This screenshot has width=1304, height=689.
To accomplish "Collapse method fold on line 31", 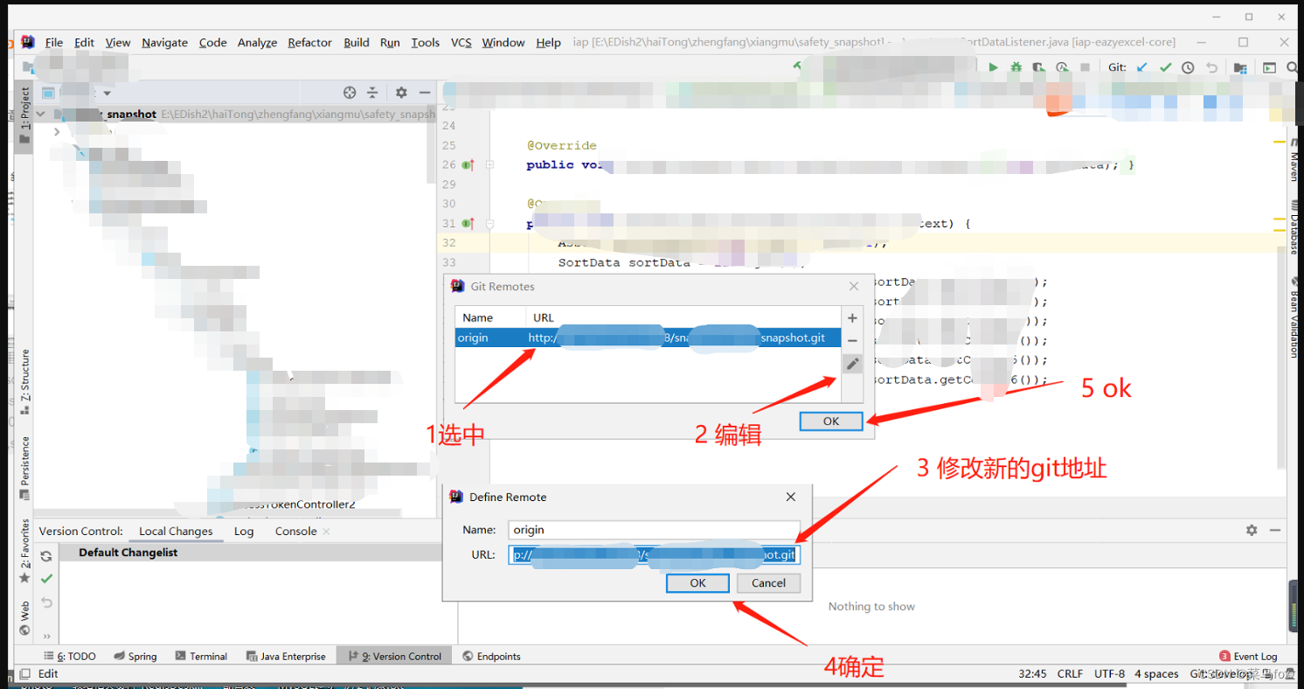I will pyautogui.click(x=490, y=223).
